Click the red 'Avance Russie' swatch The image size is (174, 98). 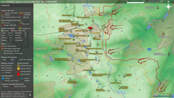coord(18,74)
